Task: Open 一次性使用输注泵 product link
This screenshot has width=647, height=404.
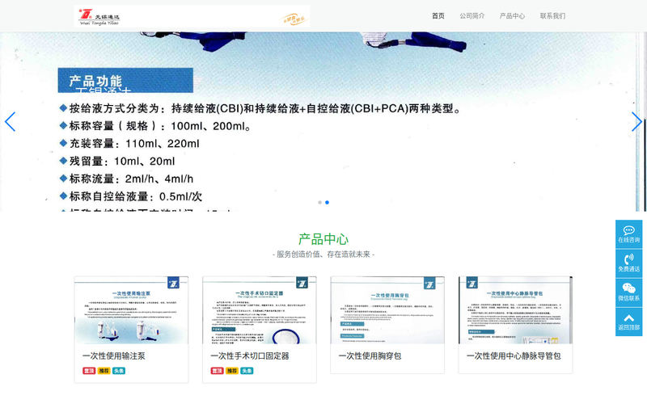Action: click(x=114, y=356)
